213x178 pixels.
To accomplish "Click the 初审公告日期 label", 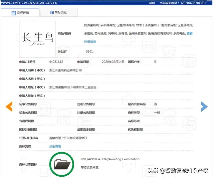I will click(28, 113).
